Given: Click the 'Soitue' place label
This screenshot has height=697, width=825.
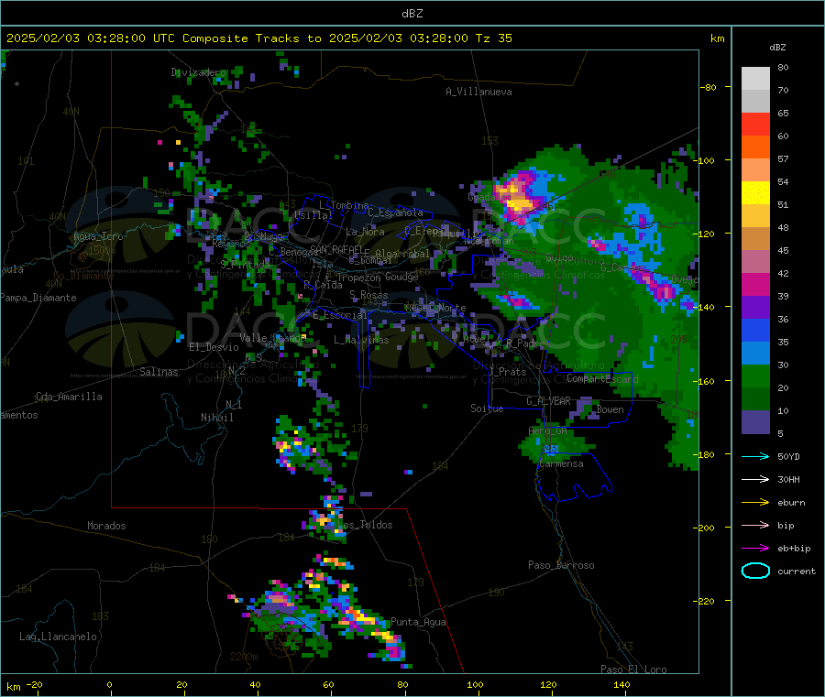Looking at the screenshot, I should tap(487, 408).
